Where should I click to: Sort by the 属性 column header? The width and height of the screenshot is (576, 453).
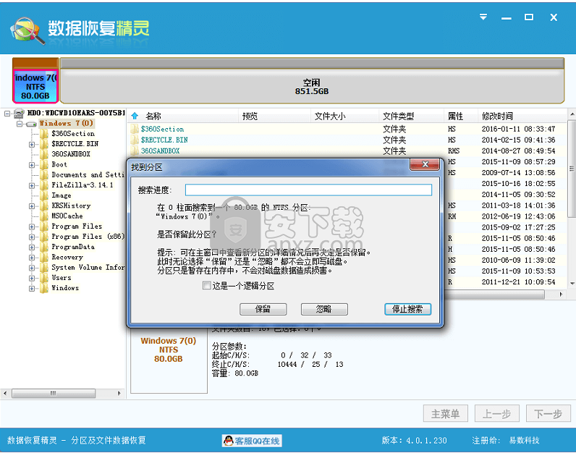pyautogui.click(x=461, y=116)
